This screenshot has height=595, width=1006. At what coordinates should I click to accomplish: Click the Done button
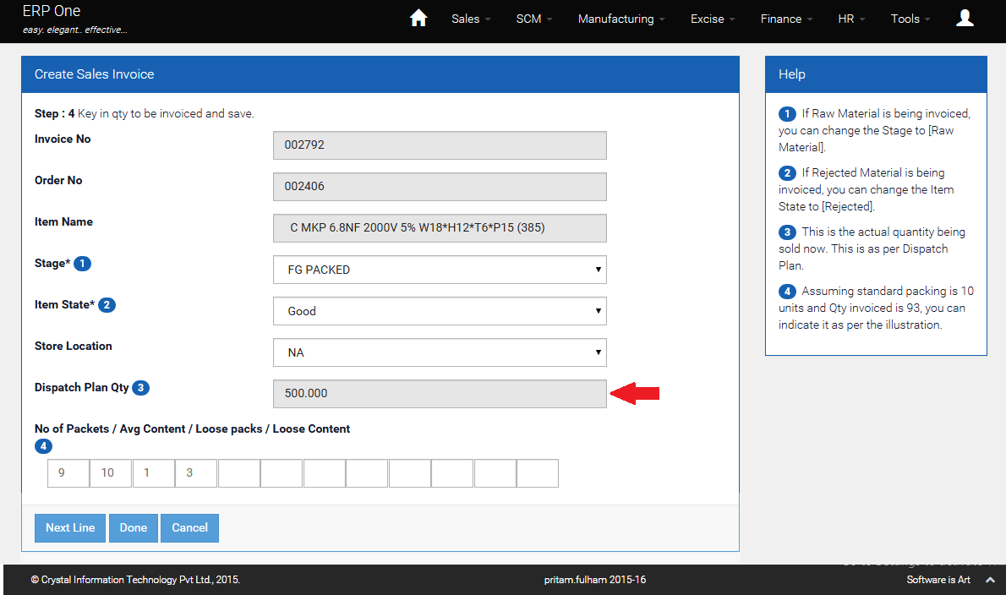(133, 527)
